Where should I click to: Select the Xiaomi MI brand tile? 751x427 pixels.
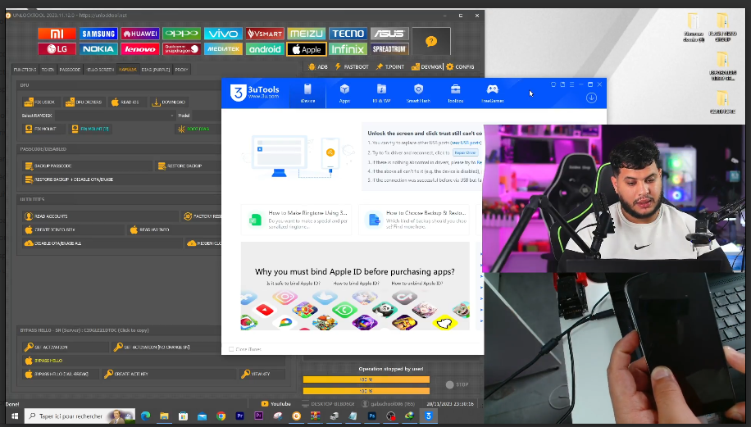[x=57, y=34]
